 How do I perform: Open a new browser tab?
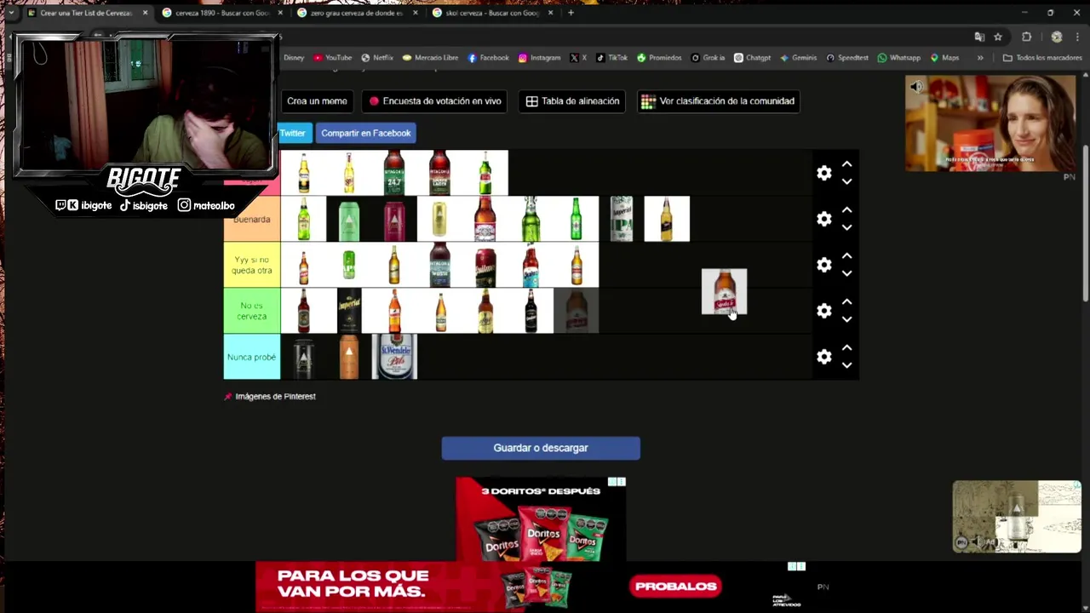point(571,13)
